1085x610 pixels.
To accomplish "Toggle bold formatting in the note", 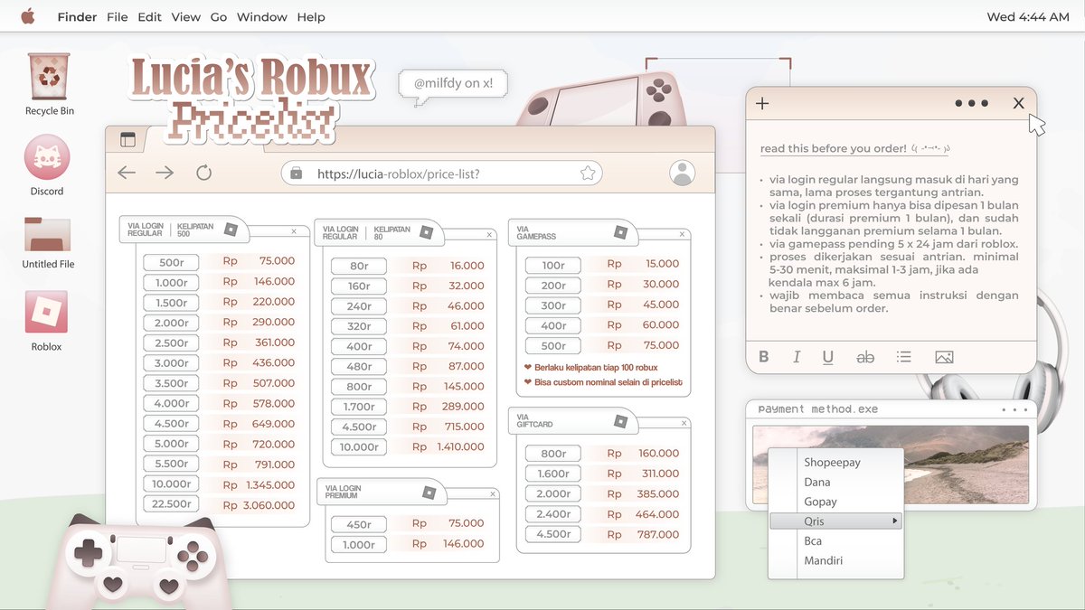I will pos(764,357).
